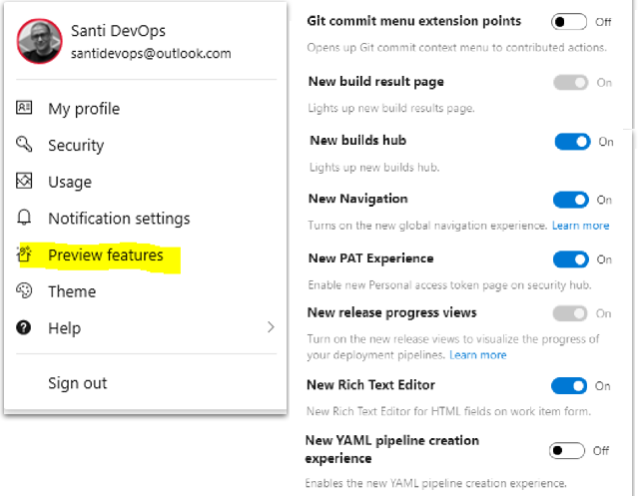Click the Security key icon
Screen dimensions: 639x499
(25, 145)
